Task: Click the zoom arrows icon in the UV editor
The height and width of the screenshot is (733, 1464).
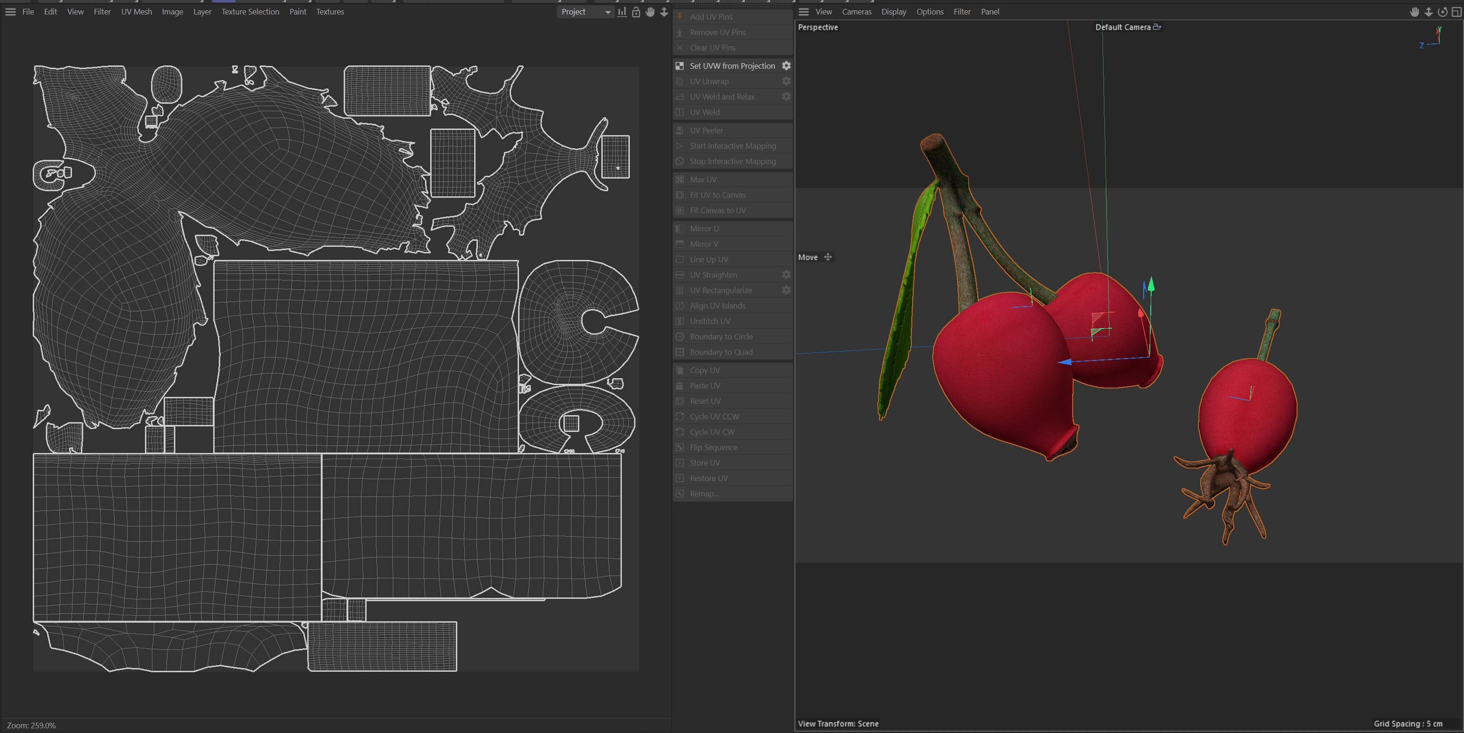Action: [x=664, y=12]
